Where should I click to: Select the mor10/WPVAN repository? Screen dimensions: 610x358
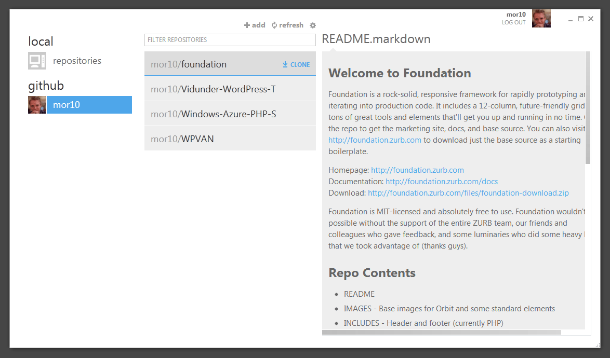pyautogui.click(x=230, y=139)
